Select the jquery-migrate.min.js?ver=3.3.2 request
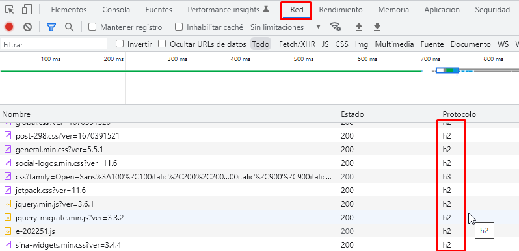The height and width of the screenshot is (251, 519). [x=70, y=218]
